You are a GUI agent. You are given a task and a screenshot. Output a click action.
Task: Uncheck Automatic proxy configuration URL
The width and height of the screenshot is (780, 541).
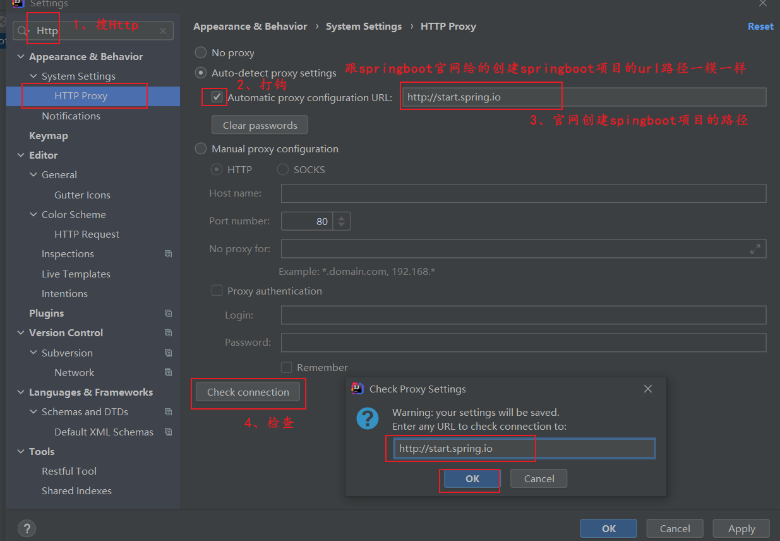[217, 97]
